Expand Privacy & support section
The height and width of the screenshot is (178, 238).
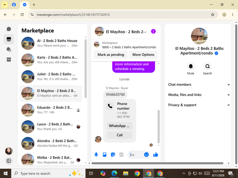tap(199, 105)
